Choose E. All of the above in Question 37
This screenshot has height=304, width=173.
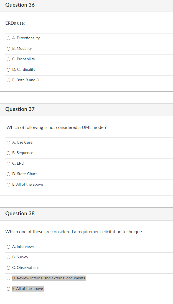(8, 185)
